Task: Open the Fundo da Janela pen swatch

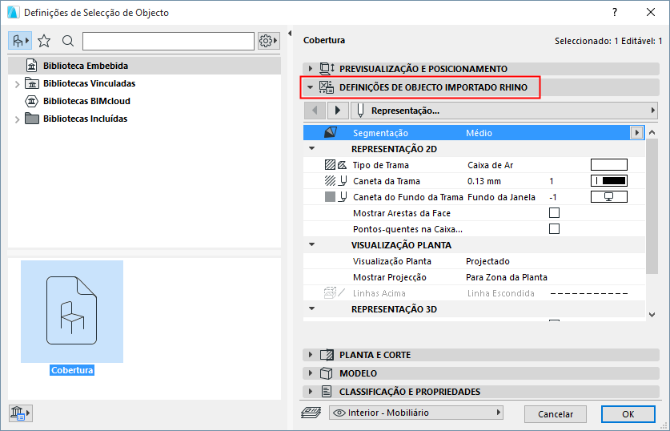Action: point(609,197)
